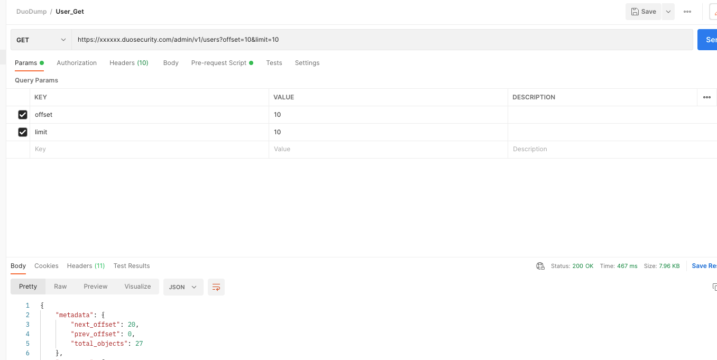717x360 pixels.
Task: Toggle line wrapping in the response viewer
Action: [x=216, y=287]
